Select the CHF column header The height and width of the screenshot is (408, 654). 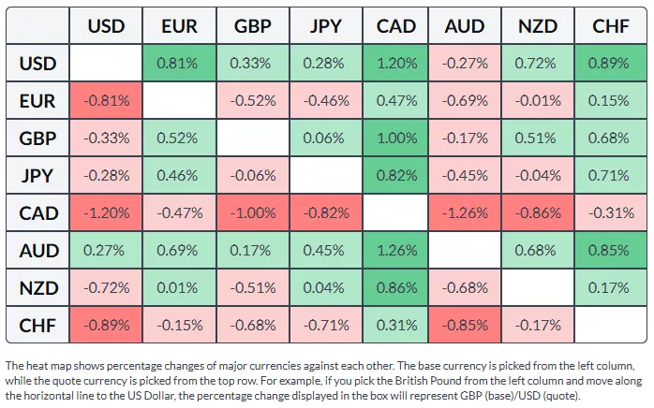tap(611, 26)
